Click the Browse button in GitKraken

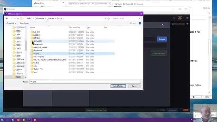coord(162,39)
